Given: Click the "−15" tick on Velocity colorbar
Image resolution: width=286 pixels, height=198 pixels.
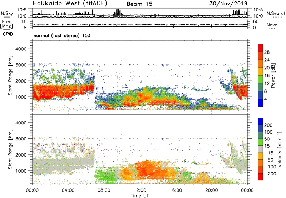Looking at the screenshot, I should (269, 153).
